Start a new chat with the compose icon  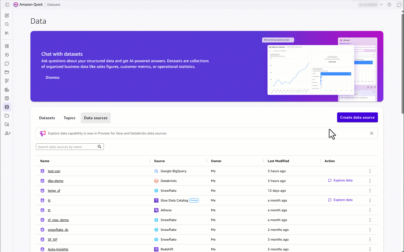7,15
